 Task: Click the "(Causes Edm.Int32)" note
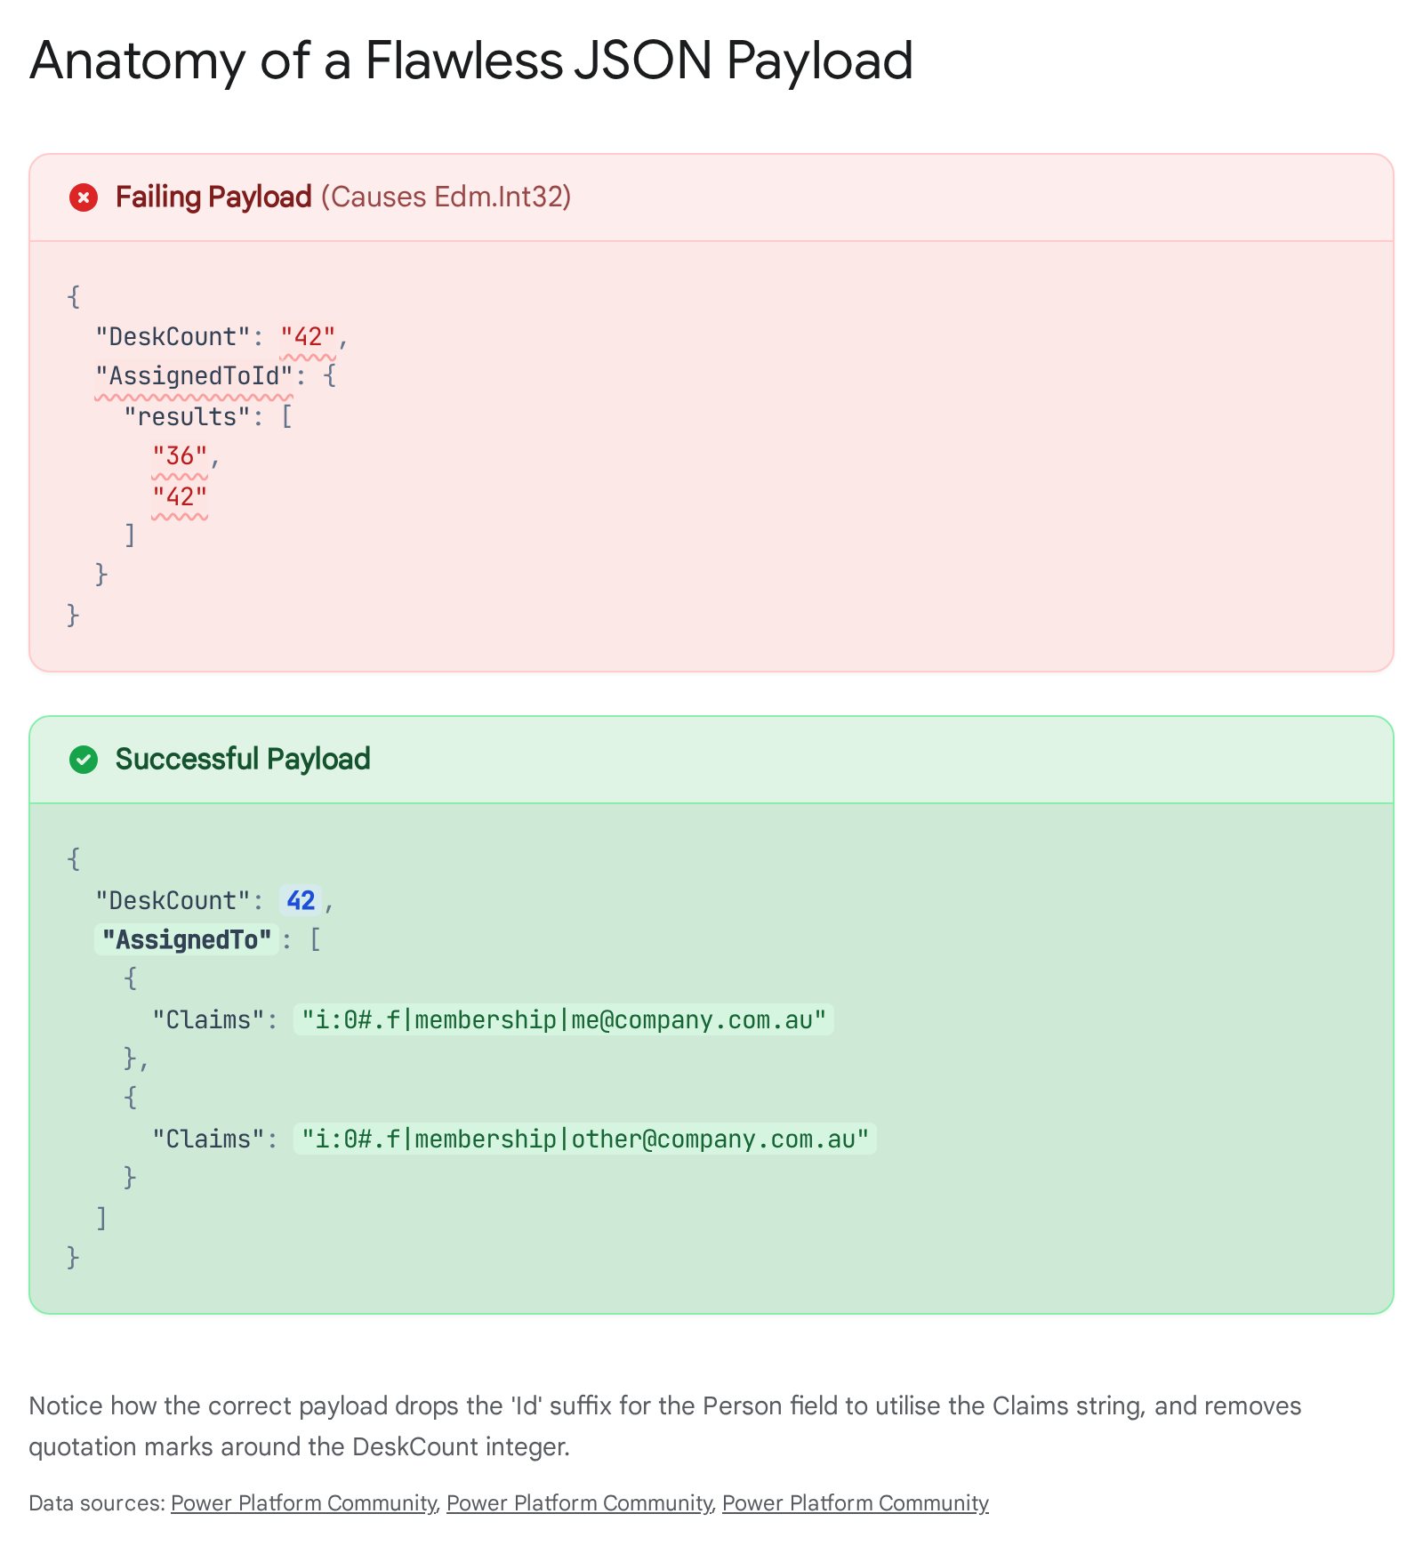pos(446,197)
